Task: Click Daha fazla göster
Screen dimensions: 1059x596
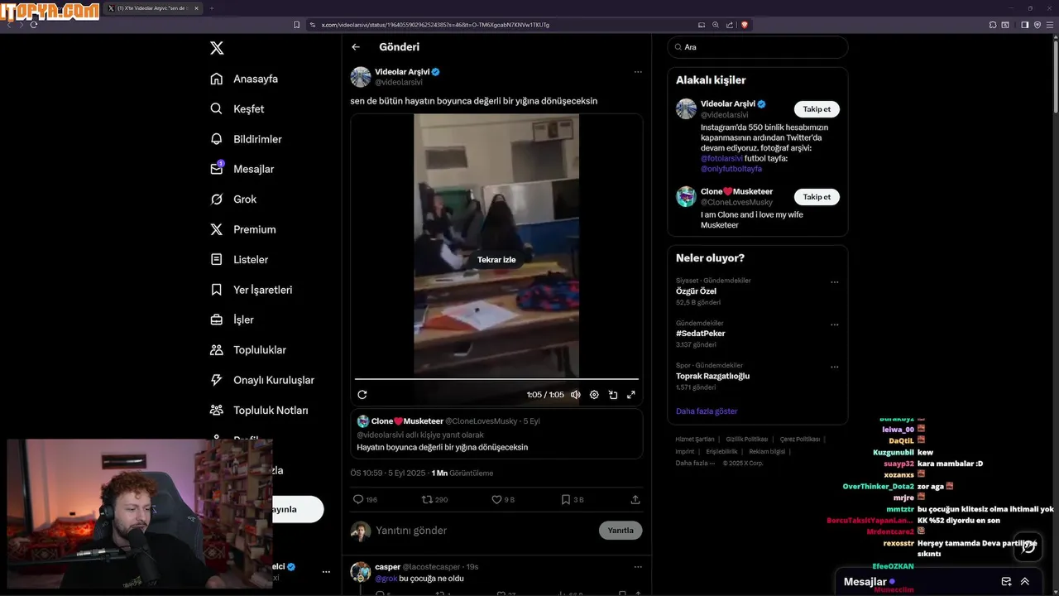Action: click(707, 411)
